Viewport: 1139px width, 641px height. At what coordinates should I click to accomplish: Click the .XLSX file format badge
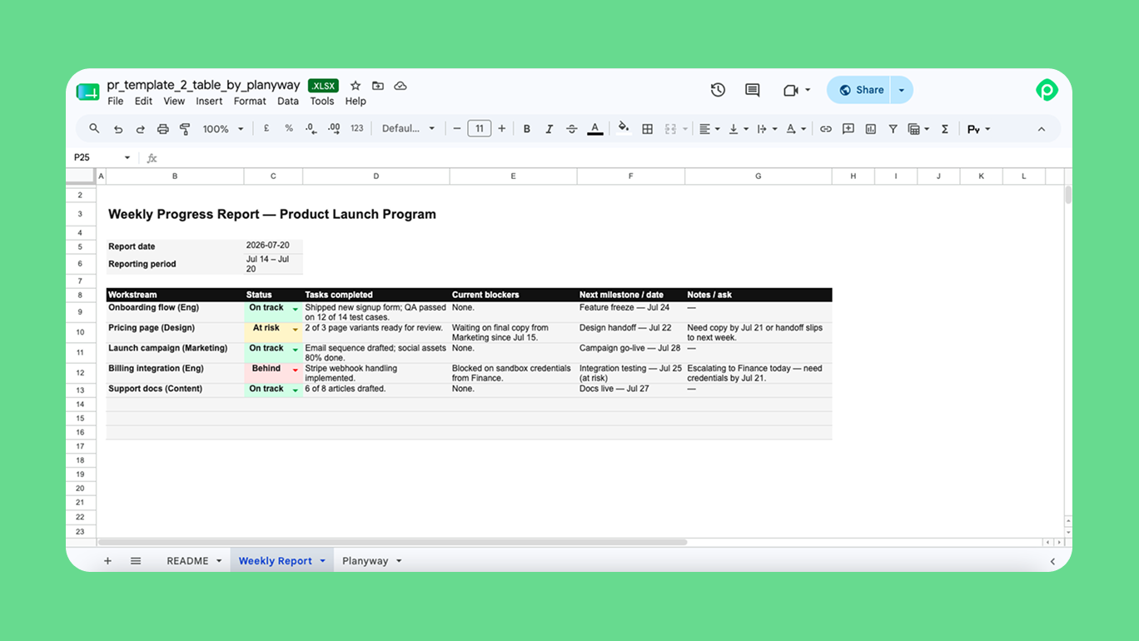coord(323,86)
